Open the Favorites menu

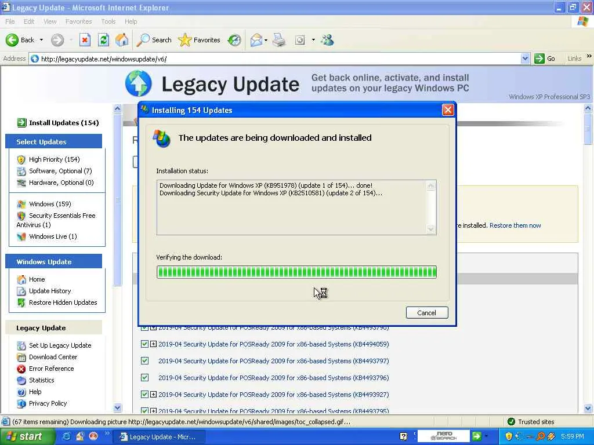(x=78, y=21)
